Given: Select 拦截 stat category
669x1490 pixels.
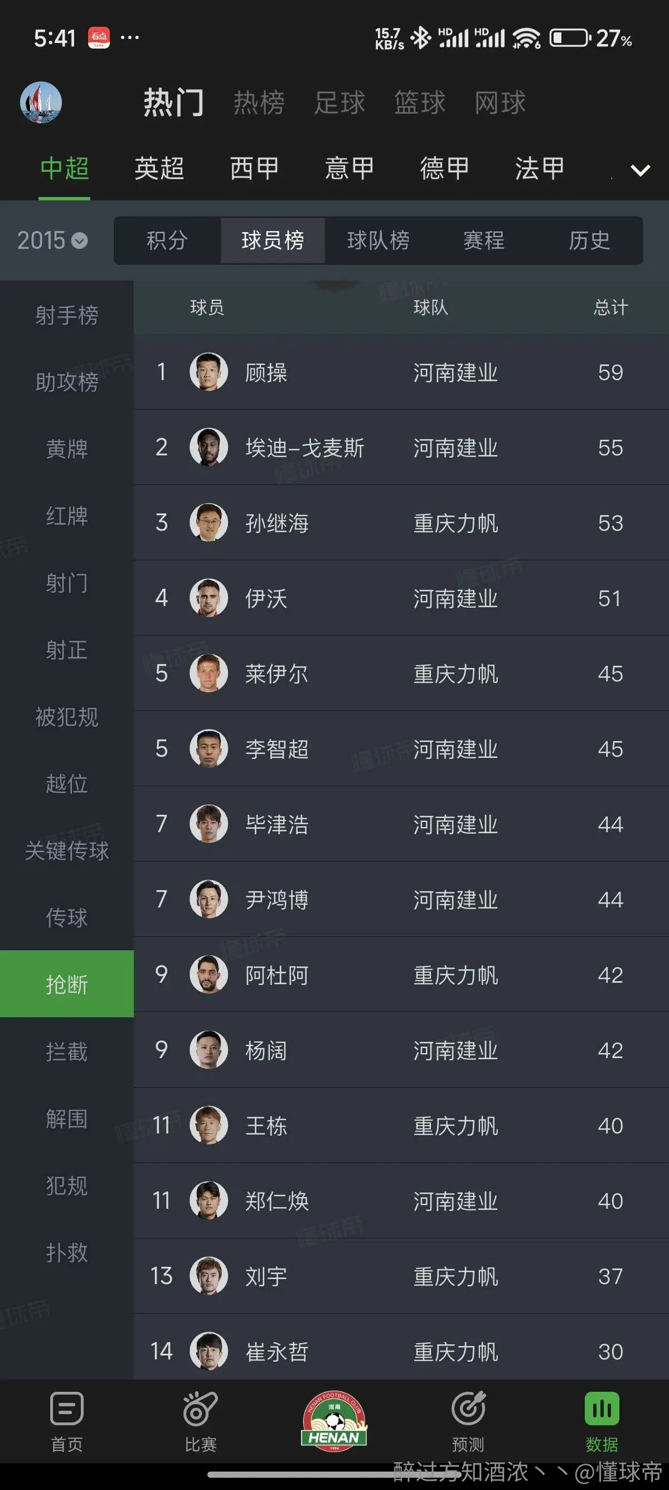Looking at the screenshot, I should pyautogui.click(x=67, y=1051).
